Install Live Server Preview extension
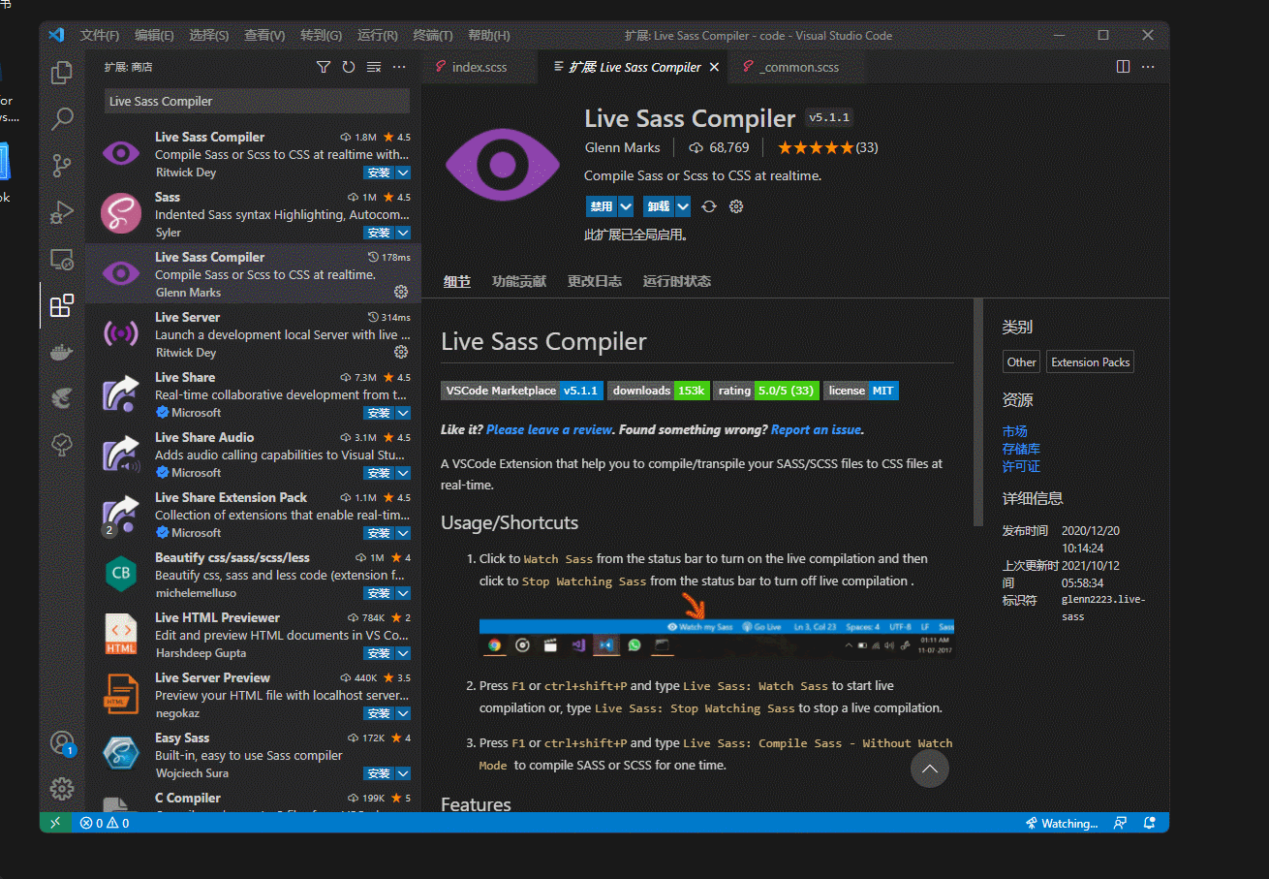Image resolution: width=1269 pixels, height=879 pixels. [380, 713]
